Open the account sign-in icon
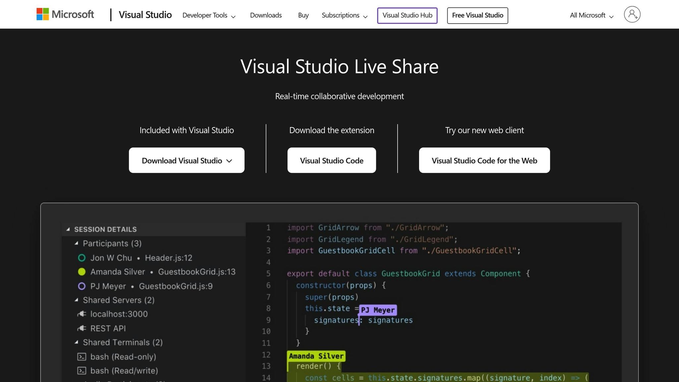The image size is (679, 382). pyautogui.click(x=632, y=14)
